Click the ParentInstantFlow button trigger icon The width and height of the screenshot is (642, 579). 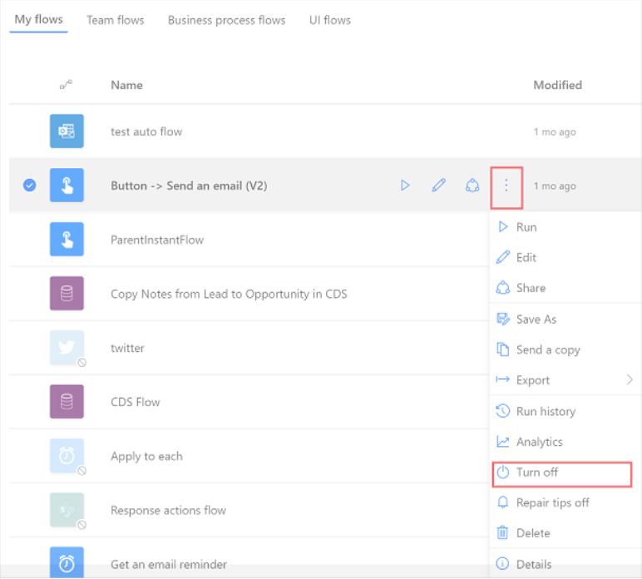[x=67, y=239]
